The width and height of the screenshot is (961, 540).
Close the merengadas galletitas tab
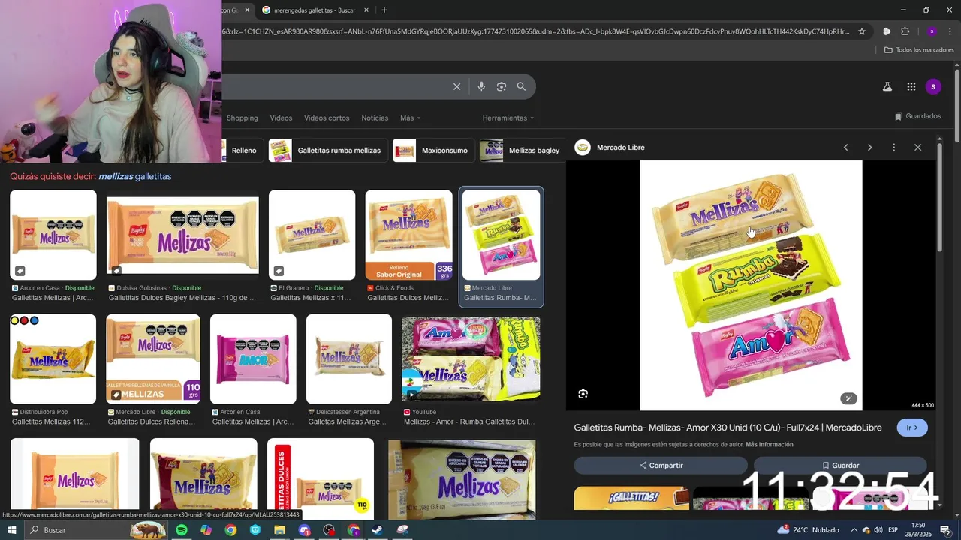click(x=366, y=10)
